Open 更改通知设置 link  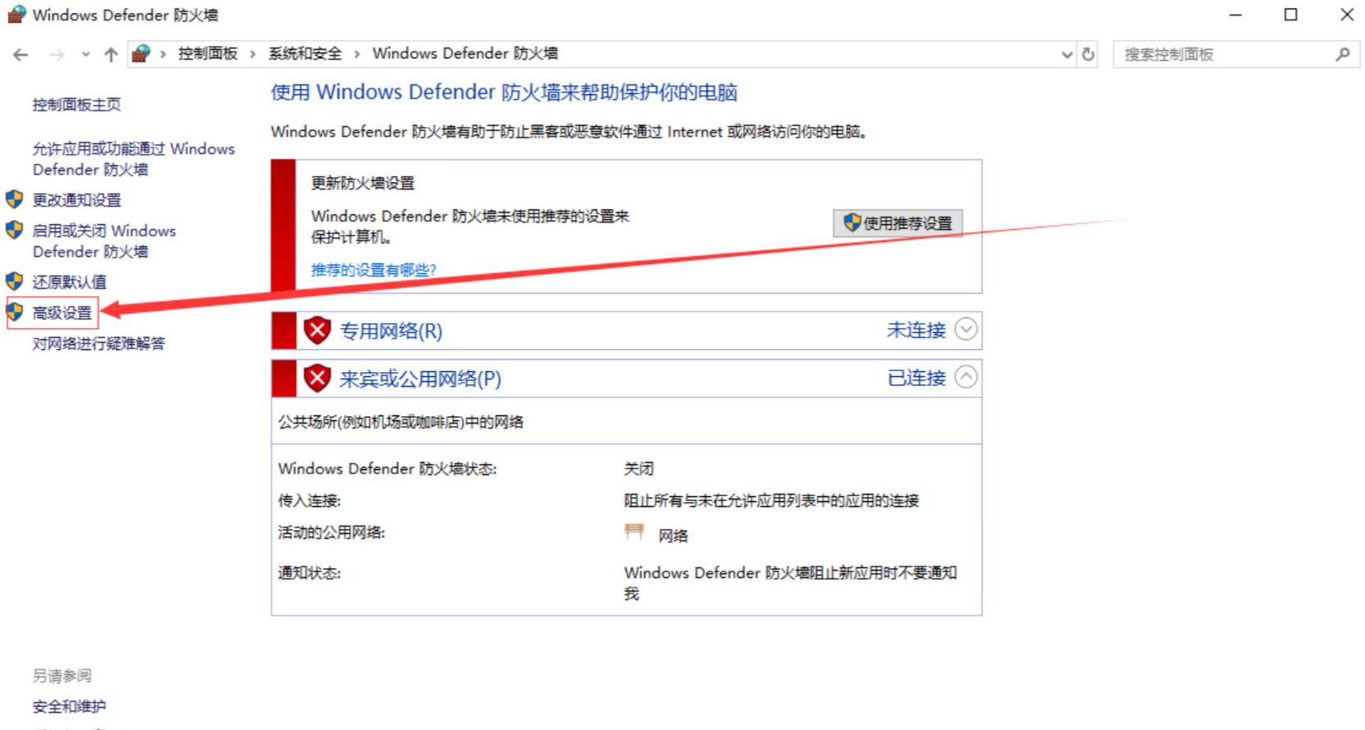pos(77,200)
